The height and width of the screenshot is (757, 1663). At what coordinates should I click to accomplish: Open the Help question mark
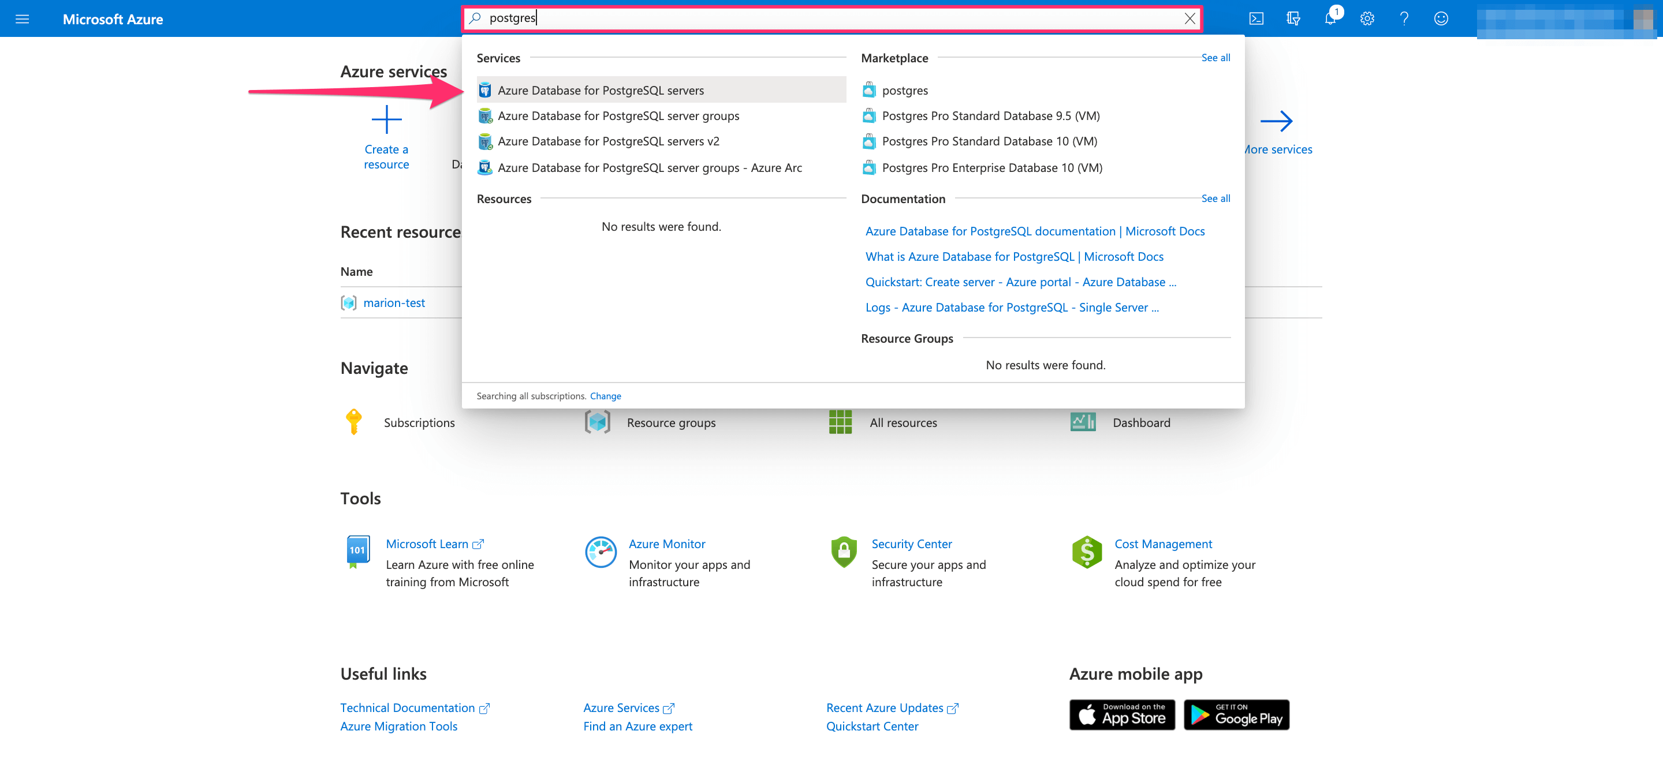pos(1404,18)
